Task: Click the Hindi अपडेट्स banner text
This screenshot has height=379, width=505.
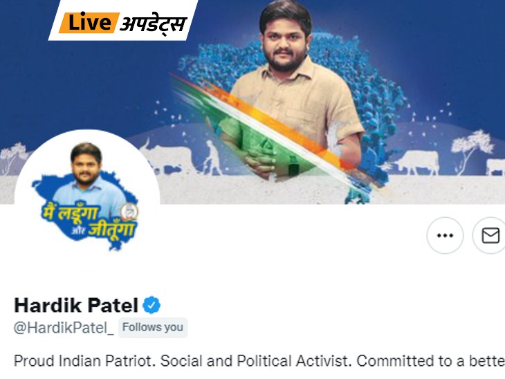Action: pos(154,24)
